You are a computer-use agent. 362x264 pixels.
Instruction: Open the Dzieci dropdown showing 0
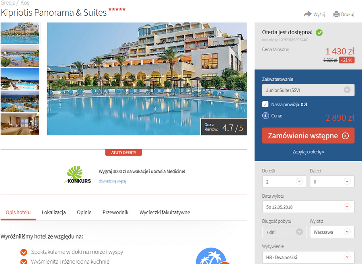332,182
